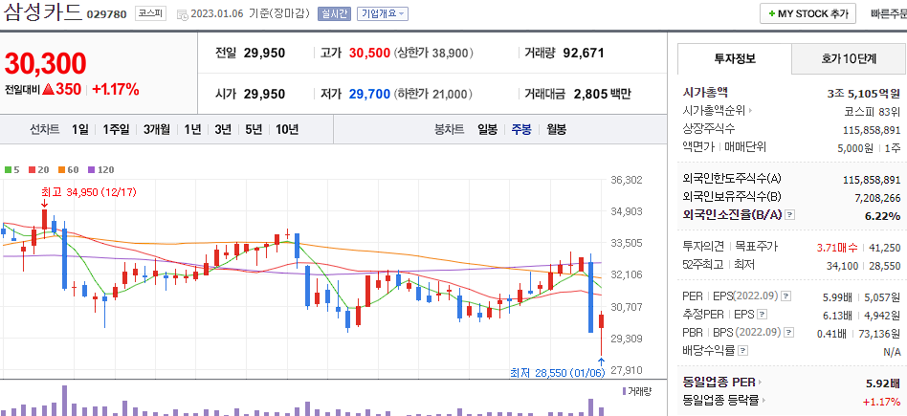Open the 빠른주문 link
907x416 pixels.
[889, 14]
